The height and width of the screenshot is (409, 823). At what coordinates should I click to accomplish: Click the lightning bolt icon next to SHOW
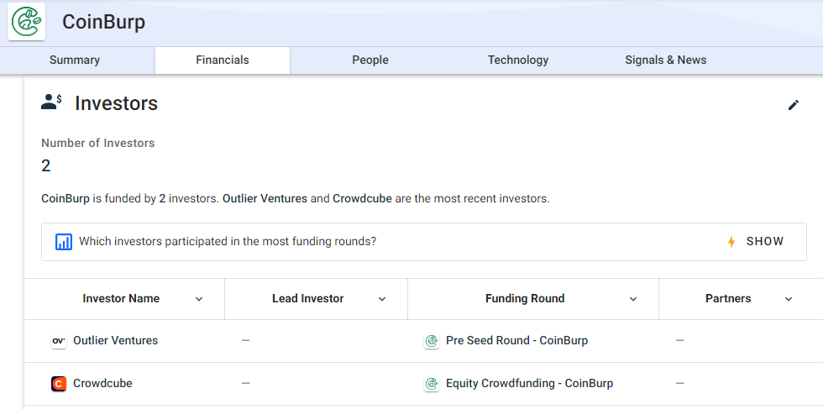point(731,242)
